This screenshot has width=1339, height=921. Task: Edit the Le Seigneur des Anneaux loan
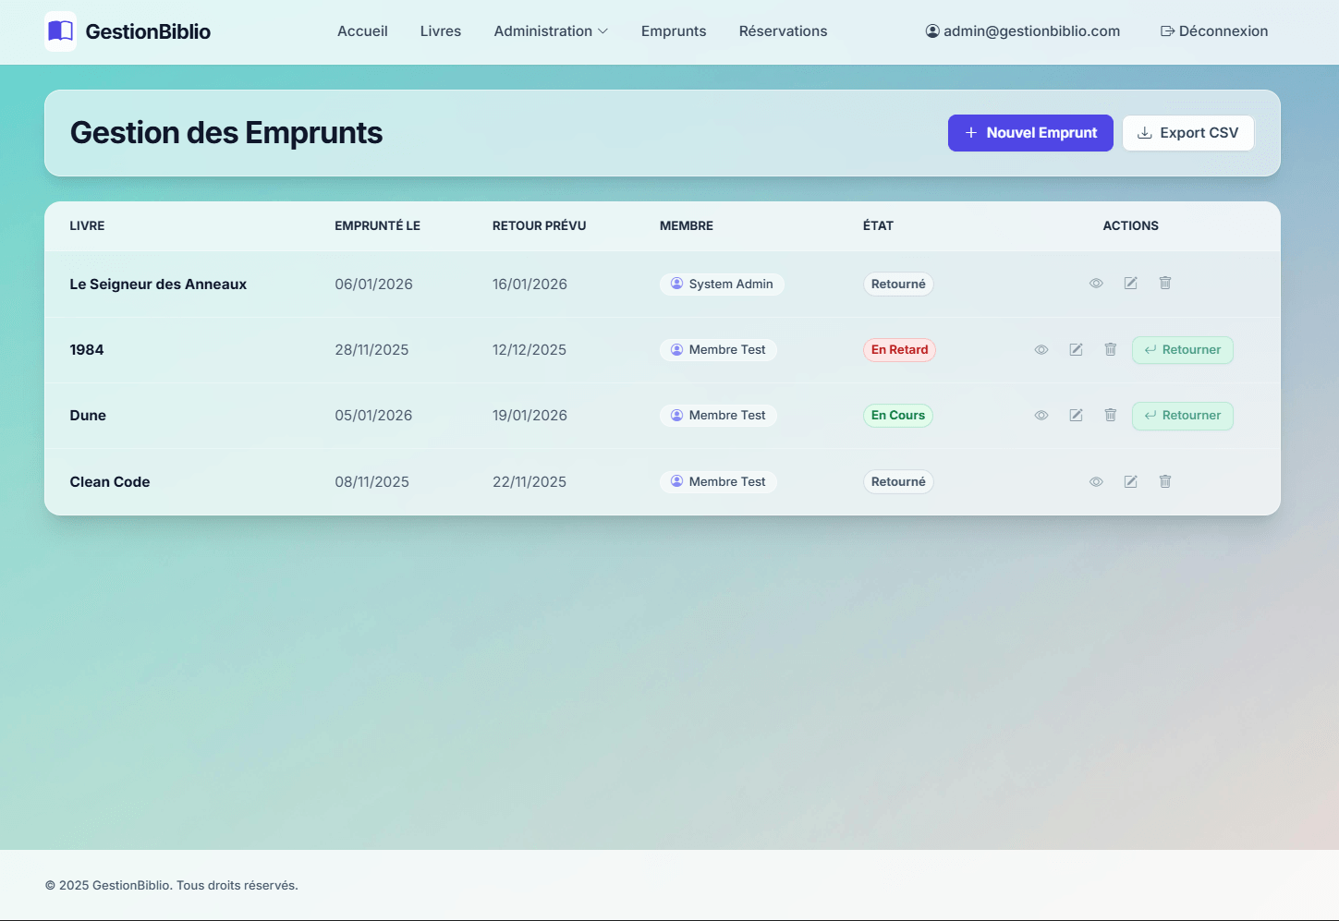[x=1130, y=284]
